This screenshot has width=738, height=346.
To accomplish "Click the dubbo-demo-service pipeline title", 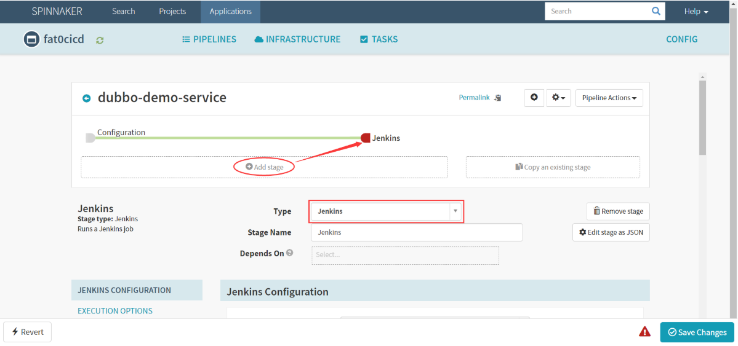I will click(x=162, y=97).
